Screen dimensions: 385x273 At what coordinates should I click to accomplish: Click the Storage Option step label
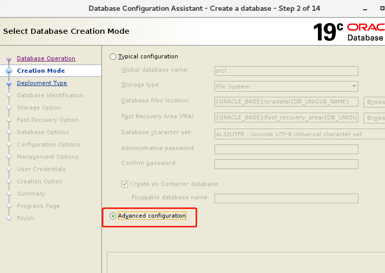point(39,108)
